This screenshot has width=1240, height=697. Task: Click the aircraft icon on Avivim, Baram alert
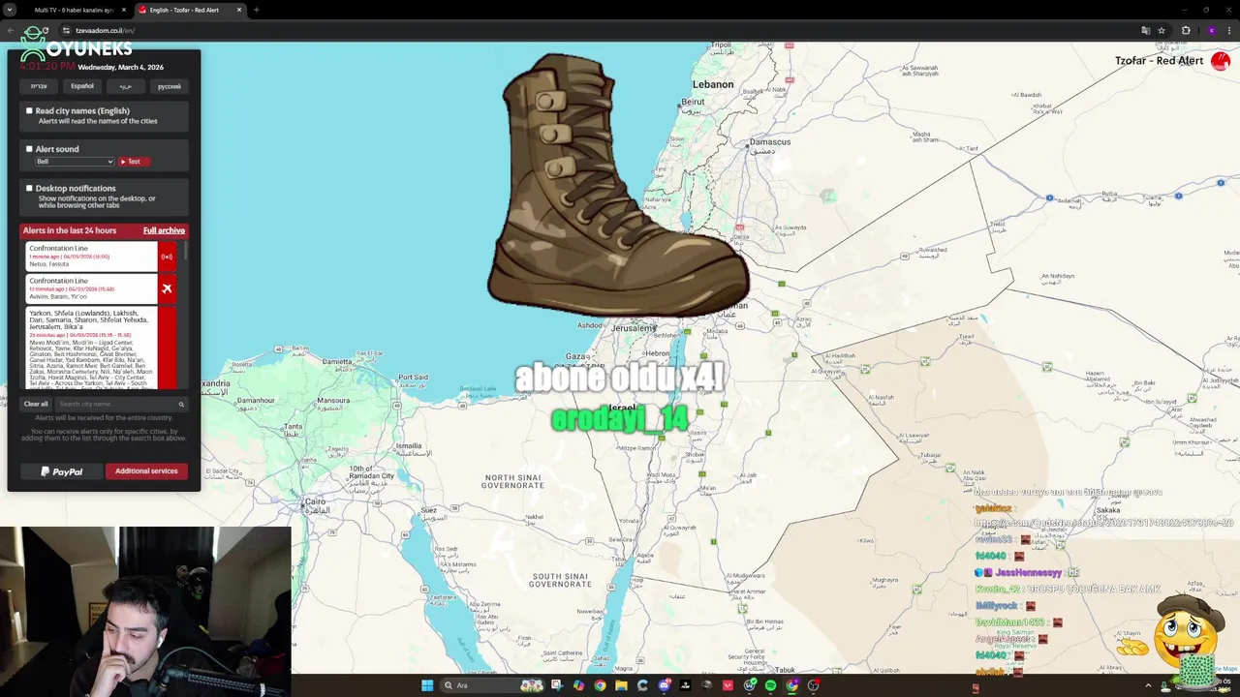(167, 288)
